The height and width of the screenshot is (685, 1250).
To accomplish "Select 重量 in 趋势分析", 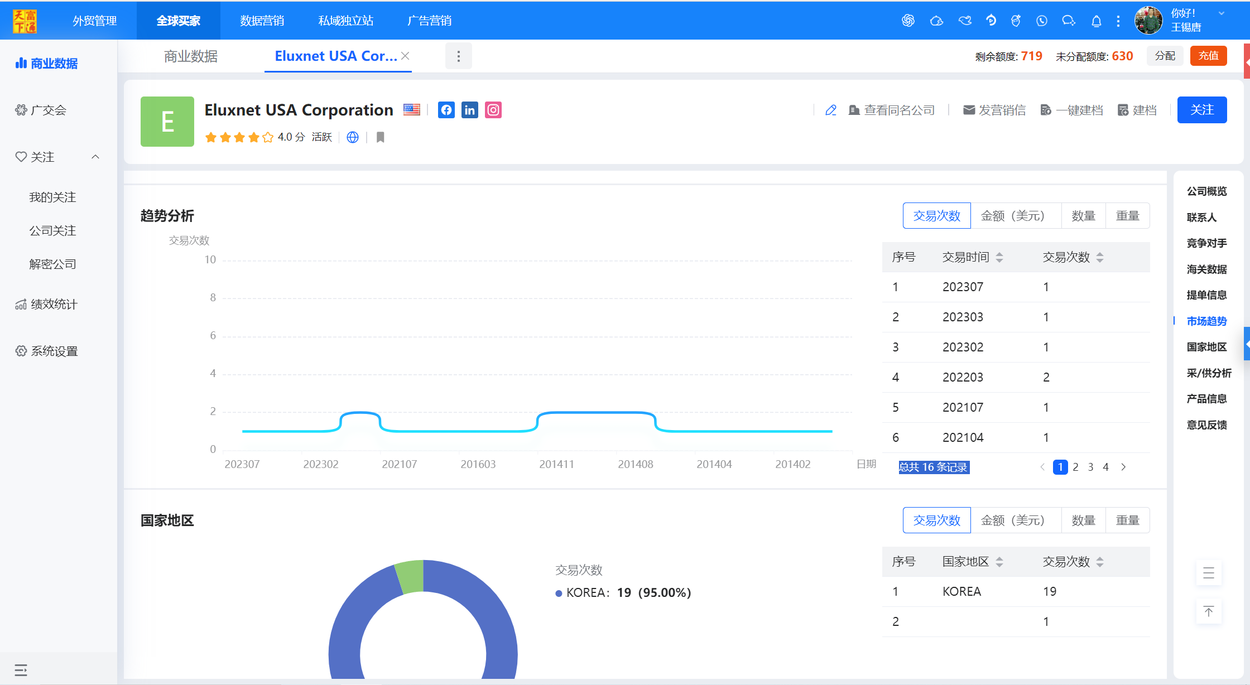I will 1128,216.
